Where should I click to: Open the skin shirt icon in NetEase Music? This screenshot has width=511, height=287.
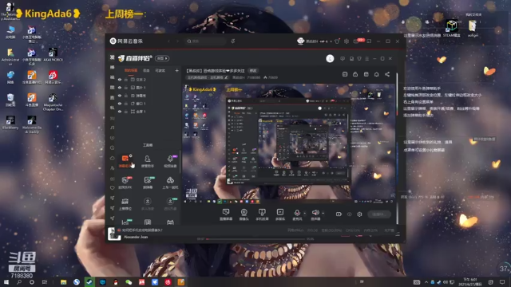point(337,41)
